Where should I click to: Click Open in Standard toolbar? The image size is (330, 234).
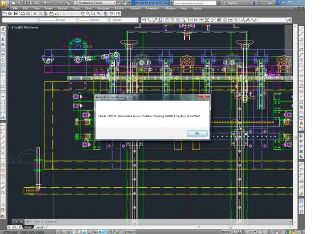(x=10, y=14)
